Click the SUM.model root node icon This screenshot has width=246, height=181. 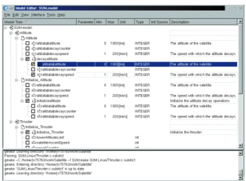point(12,28)
